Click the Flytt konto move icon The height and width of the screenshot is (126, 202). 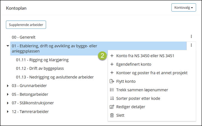(x=112, y=81)
